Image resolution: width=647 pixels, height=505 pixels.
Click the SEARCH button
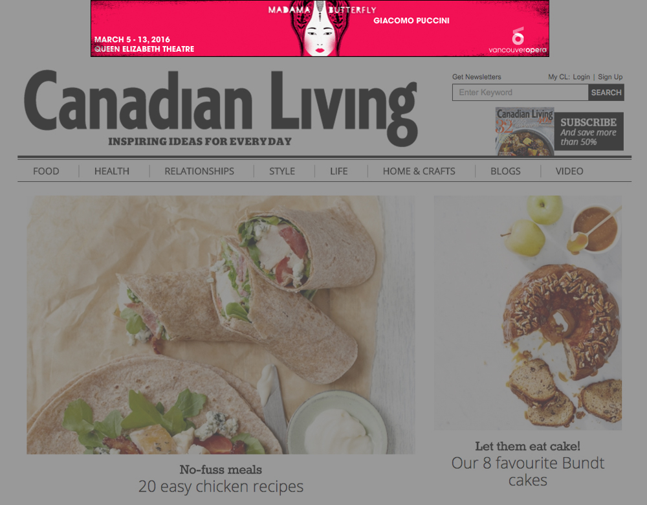(606, 93)
